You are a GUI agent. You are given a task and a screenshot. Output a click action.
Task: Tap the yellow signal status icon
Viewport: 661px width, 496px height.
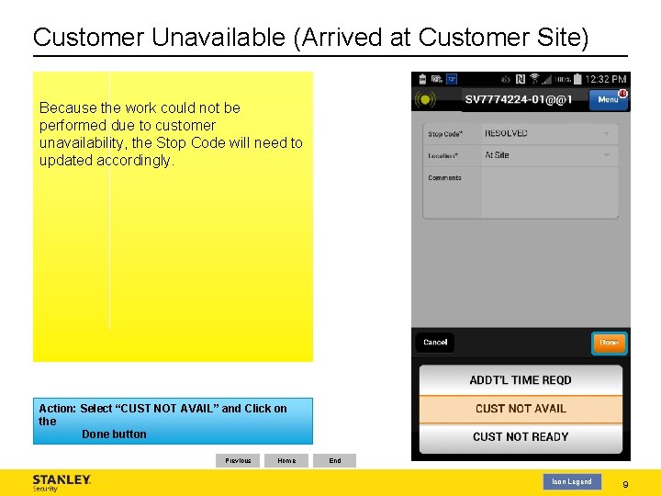425,99
